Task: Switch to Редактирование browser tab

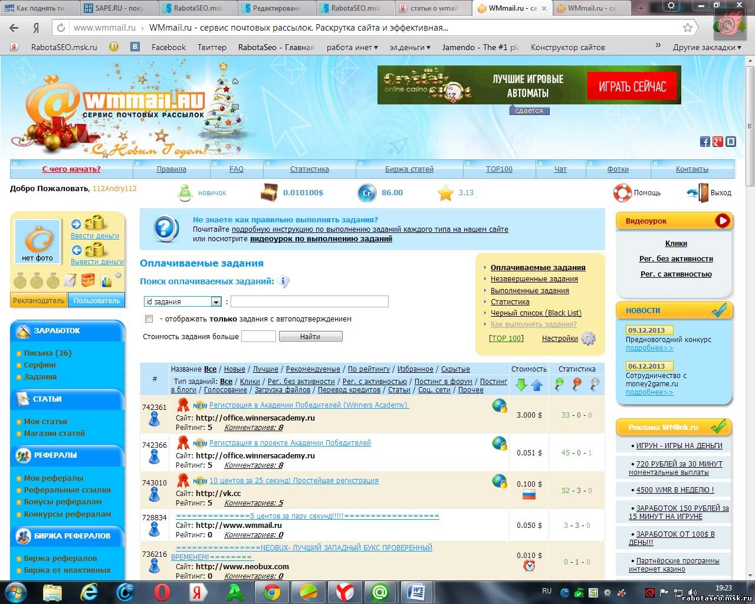Action: point(276,8)
